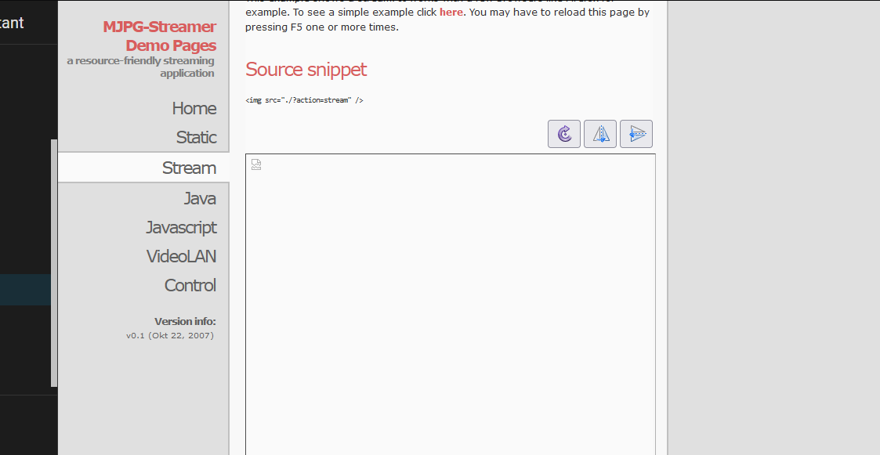Click the 'here' hyperlink
The width and height of the screenshot is (880, 455).
[x=451, y=12]
